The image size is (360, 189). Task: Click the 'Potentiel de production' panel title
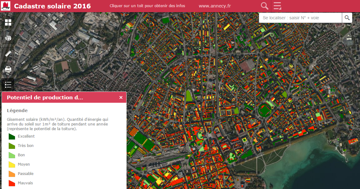click(x=45, y=97)
